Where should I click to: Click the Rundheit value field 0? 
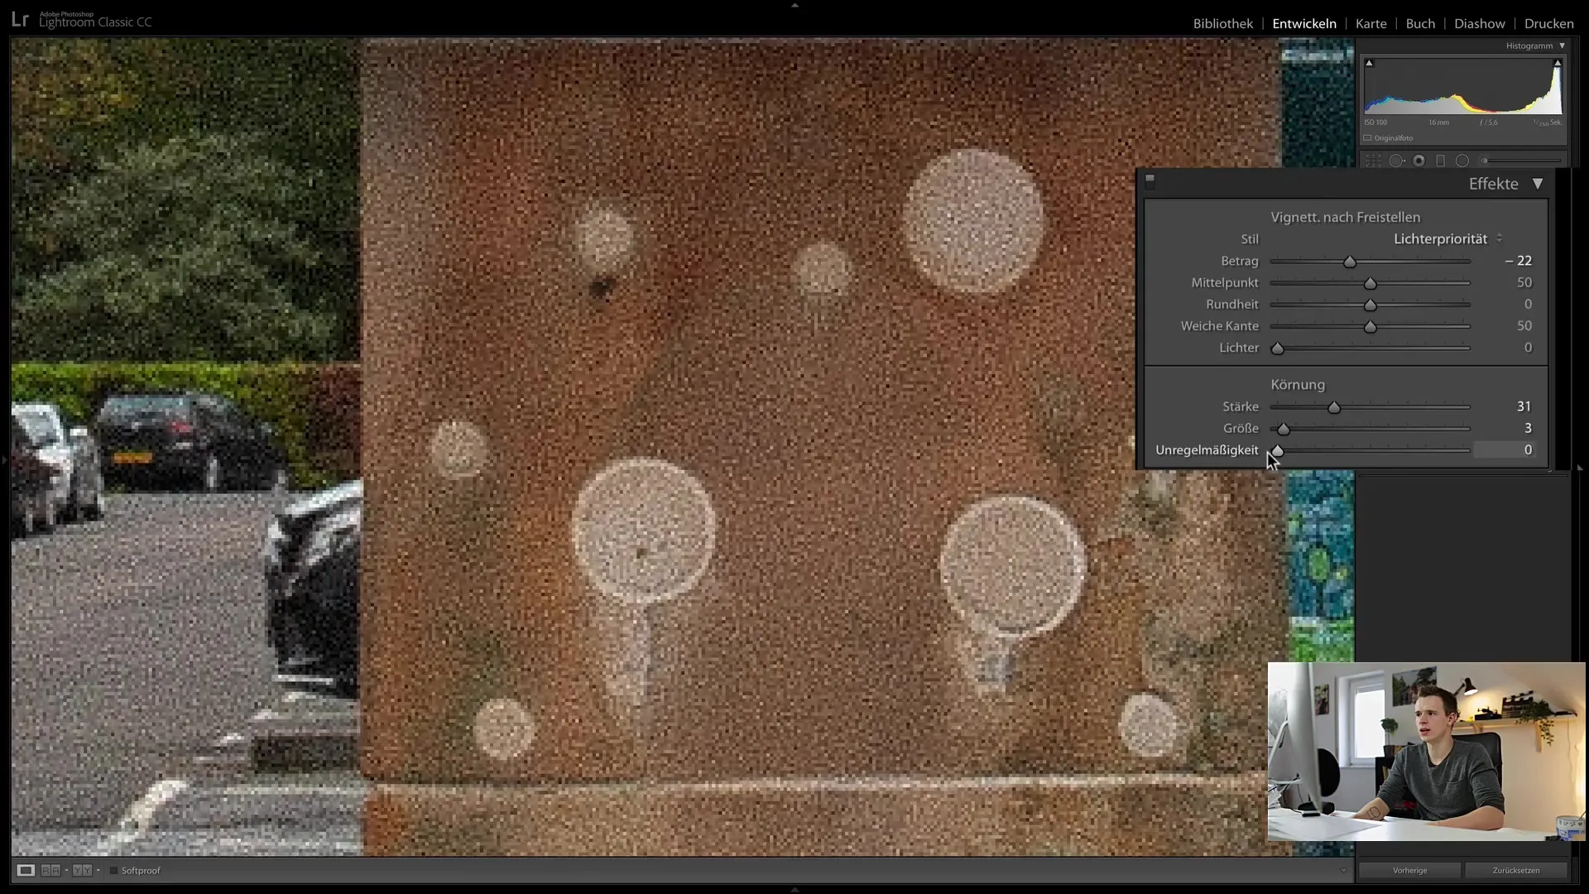tap(1528, 304)
